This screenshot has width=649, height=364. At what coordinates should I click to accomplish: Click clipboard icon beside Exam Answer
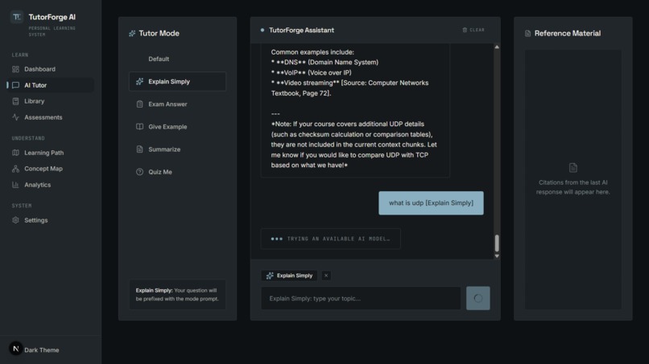click(139, 104)
